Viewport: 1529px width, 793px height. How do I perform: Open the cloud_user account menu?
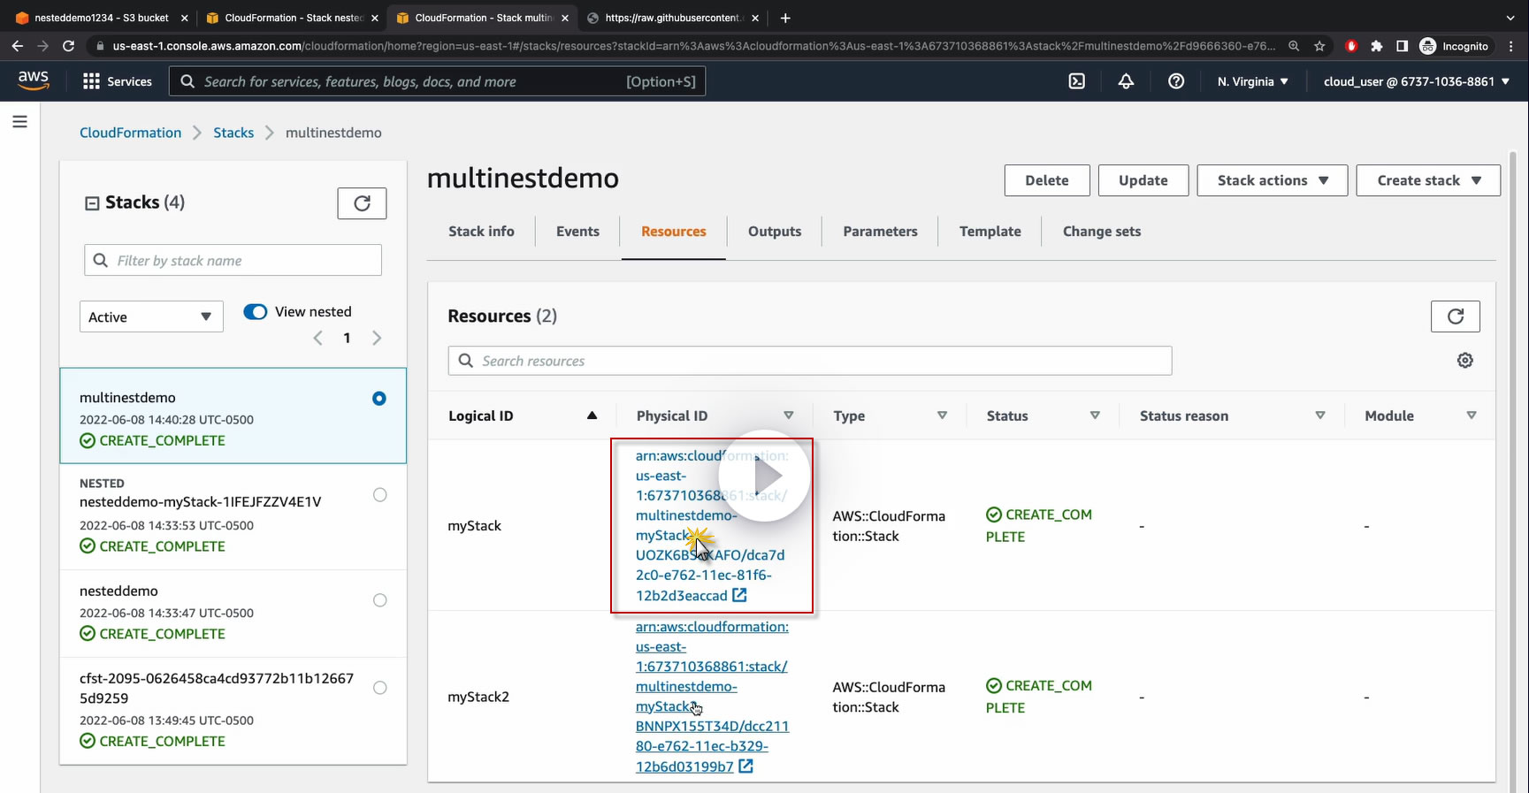click(x=1417, y=81)
